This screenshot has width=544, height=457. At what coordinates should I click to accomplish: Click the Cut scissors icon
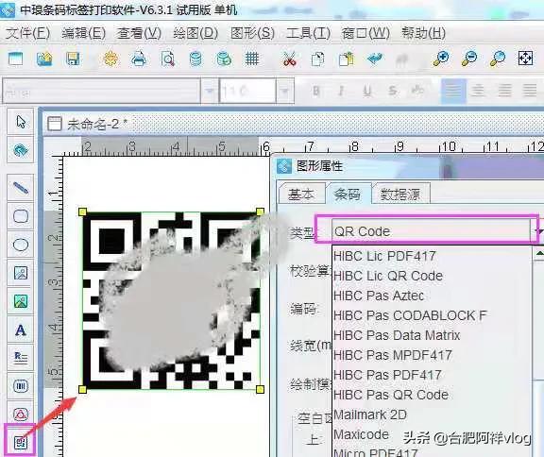coord(289,59)
